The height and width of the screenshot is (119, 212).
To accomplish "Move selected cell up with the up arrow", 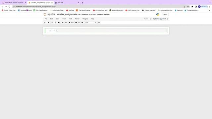I will click(x=63, y=22).
